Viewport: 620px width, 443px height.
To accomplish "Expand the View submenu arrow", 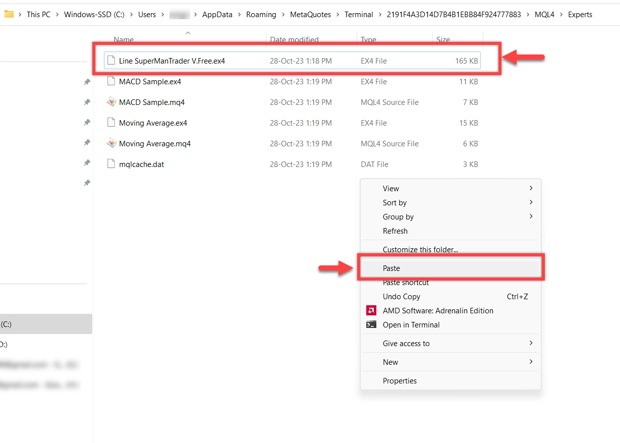I will [x=531, y=188].
